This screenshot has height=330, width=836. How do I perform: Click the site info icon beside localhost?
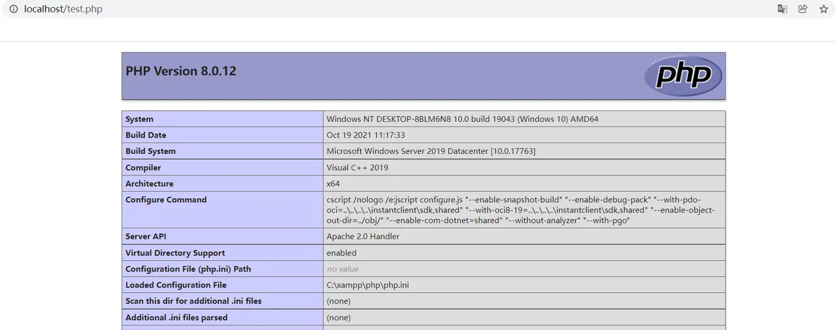coord(13,9)
